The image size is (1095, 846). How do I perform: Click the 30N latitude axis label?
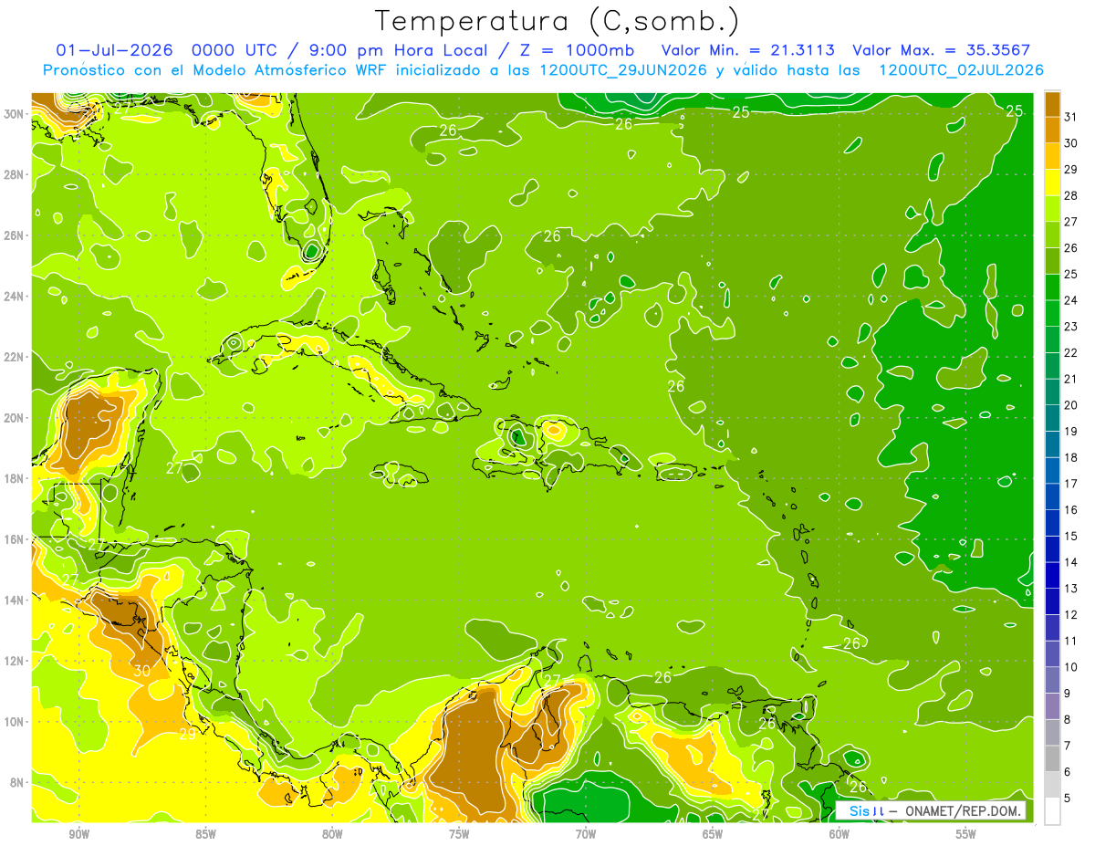point(15,113)
